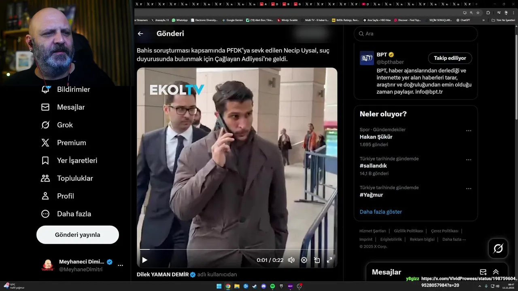Open Yer İşaretleri bookmarks

69,160
